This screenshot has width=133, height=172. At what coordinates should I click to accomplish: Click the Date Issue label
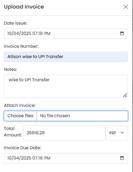point(16,23)
